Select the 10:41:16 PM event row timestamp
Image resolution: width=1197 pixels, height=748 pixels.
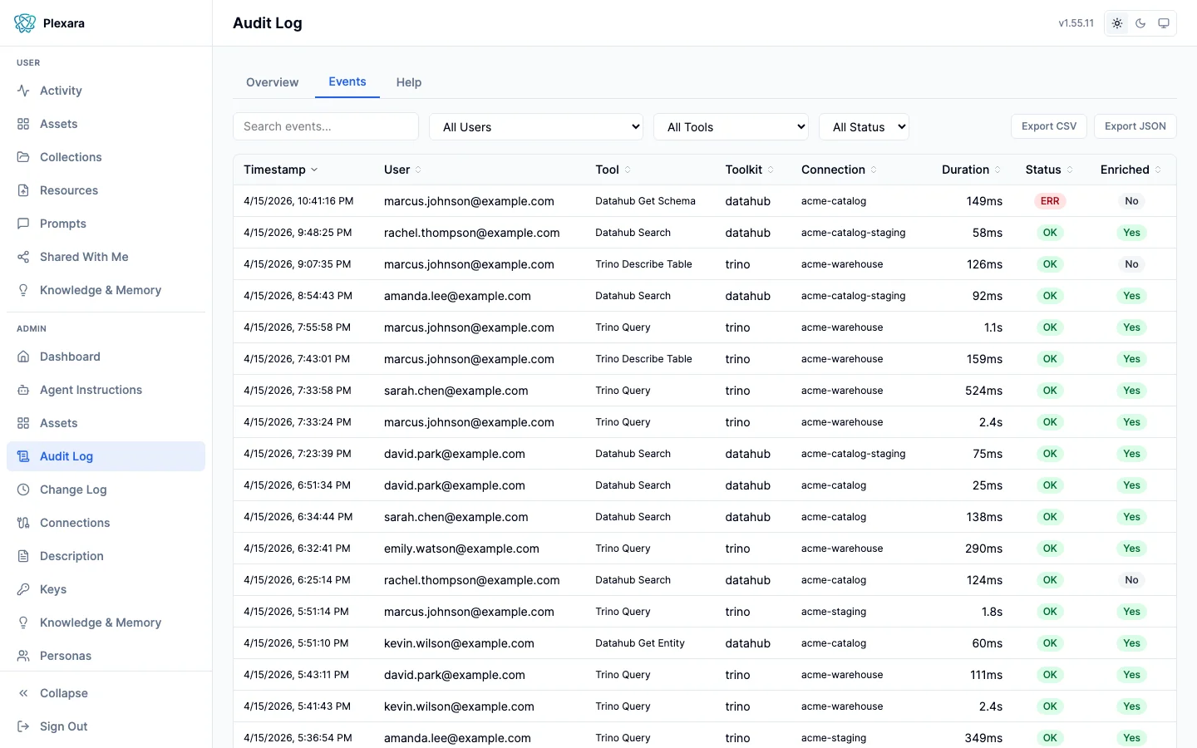[x=298, y=201]
